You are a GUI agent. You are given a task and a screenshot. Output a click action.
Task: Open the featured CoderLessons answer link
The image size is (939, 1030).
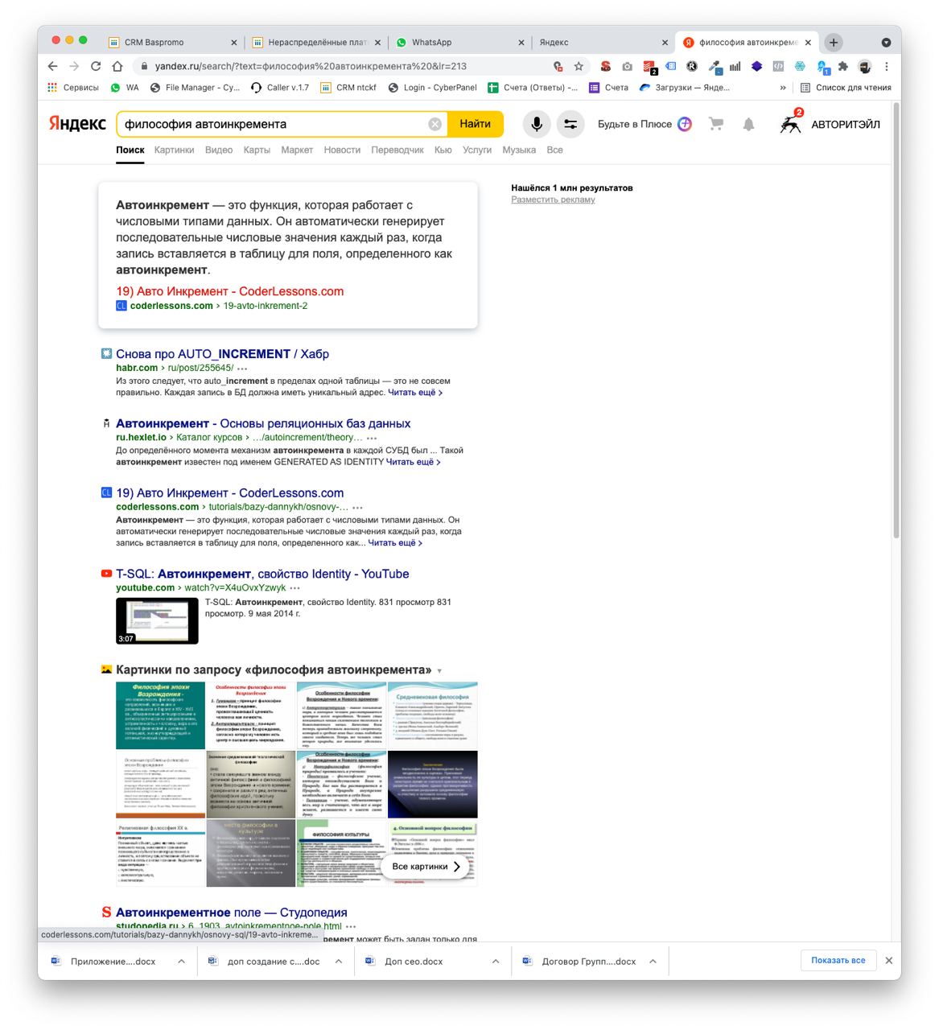pyautogui.click(x=229, y=291)
